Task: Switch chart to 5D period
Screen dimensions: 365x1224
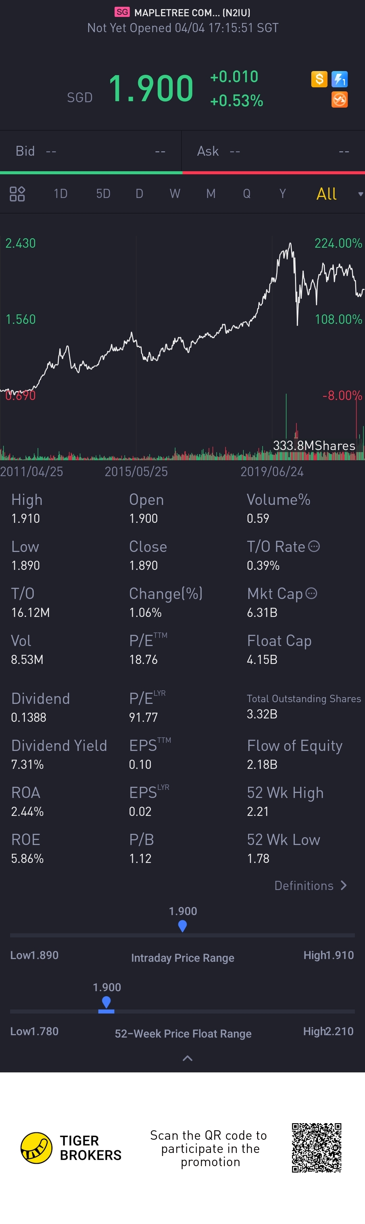Action: tap(103, 194)
